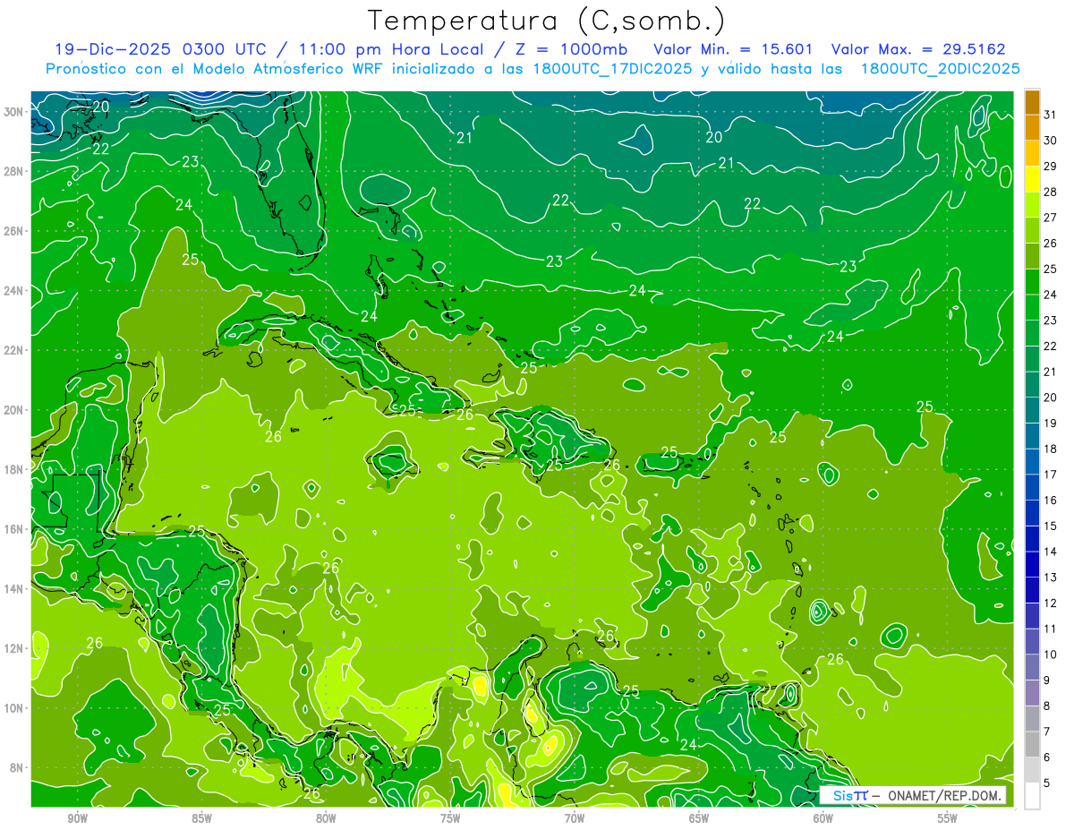The width and height of the screenshot is (1074, 830).
Task: Click the latitude axis label "26N"
Action: pyautogui.click(x=14, y=231)
